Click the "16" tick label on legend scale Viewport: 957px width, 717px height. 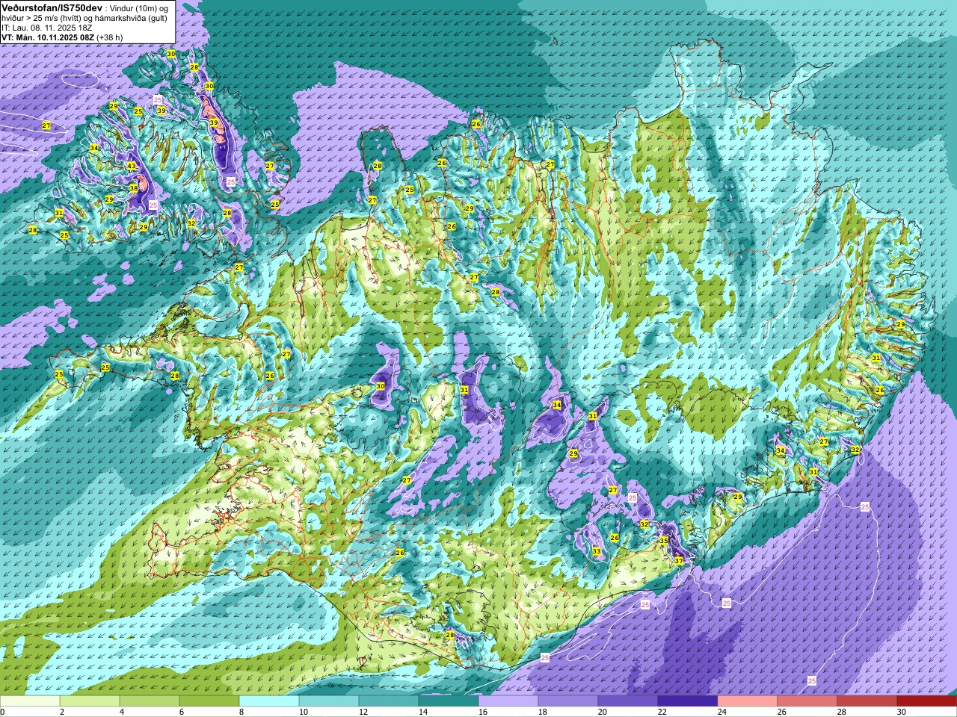click(x=483, y=712)
